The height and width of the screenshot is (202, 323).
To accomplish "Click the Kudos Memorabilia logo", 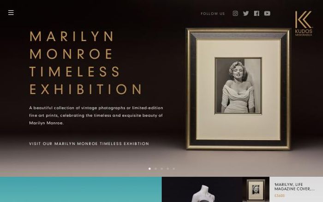I will coord(304,23).
